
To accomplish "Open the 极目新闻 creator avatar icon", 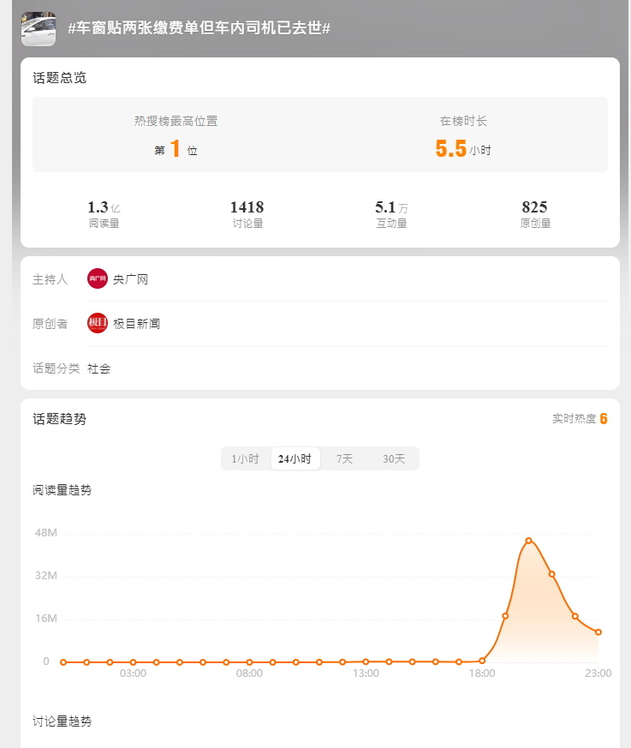I will [98, 323].
